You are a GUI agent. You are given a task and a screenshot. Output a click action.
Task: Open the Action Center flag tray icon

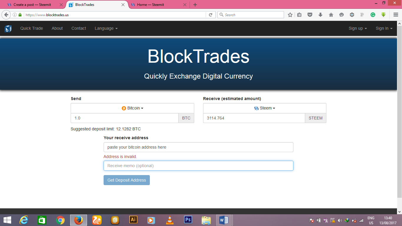[312, 220]
